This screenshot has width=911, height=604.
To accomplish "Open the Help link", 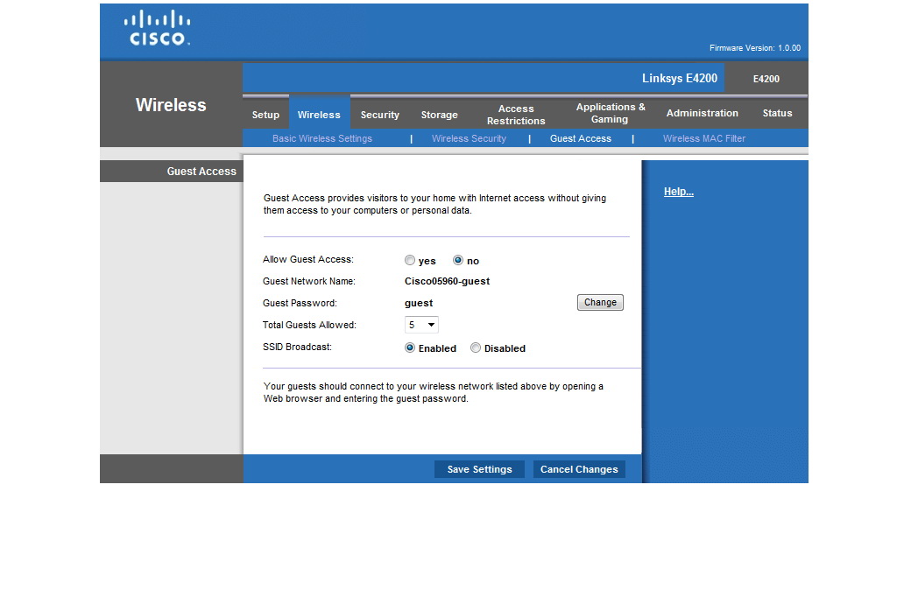I will pyautogui.click(x=678, y=193).
